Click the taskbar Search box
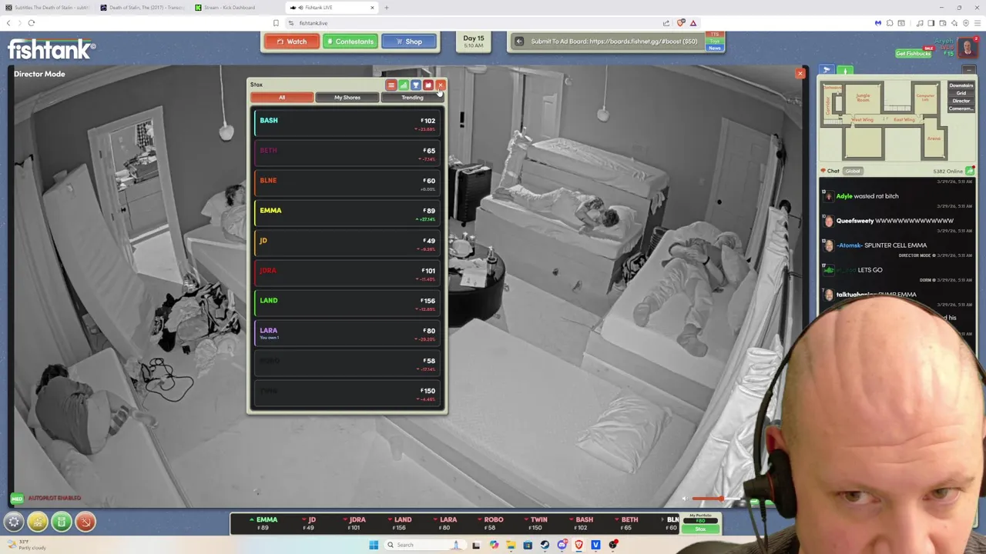Viewport: 986px width, 554px height. (x=425, y=545)
